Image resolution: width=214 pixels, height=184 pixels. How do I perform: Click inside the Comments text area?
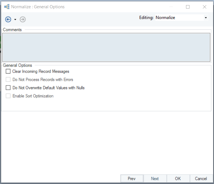tap(106, 47)
